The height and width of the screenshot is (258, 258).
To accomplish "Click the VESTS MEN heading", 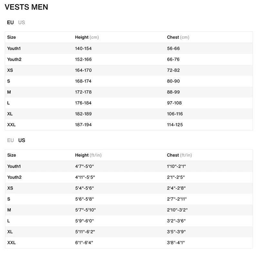I will 26,7.
